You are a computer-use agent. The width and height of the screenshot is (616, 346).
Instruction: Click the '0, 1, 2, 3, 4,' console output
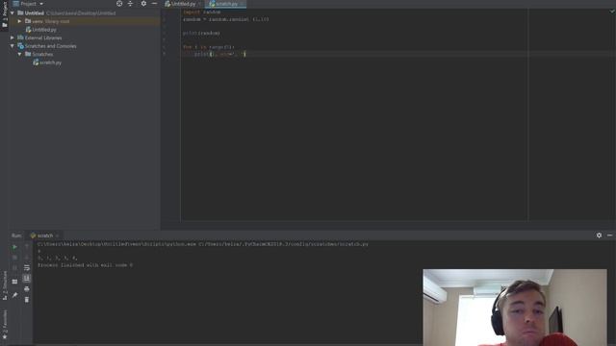(58, 259)
